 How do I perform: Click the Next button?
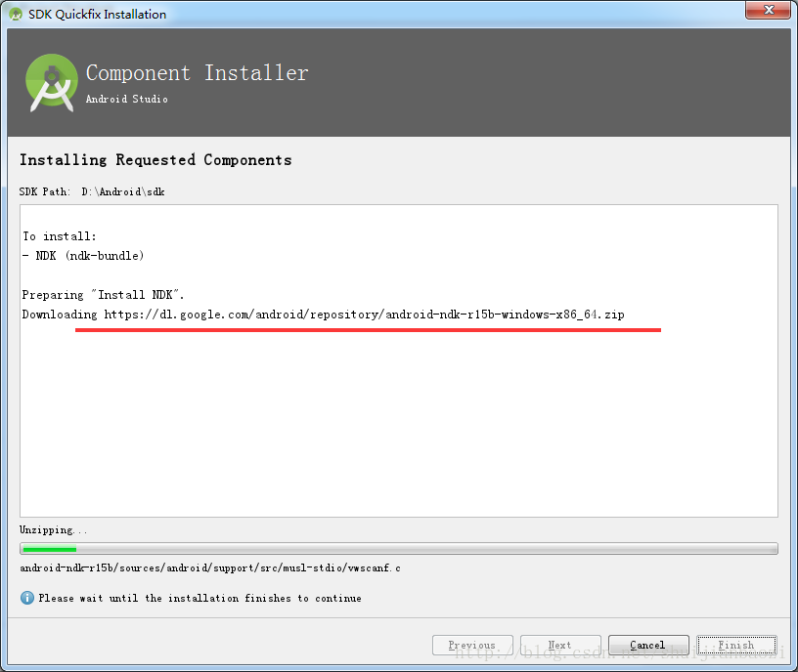[x=560, y=645]
